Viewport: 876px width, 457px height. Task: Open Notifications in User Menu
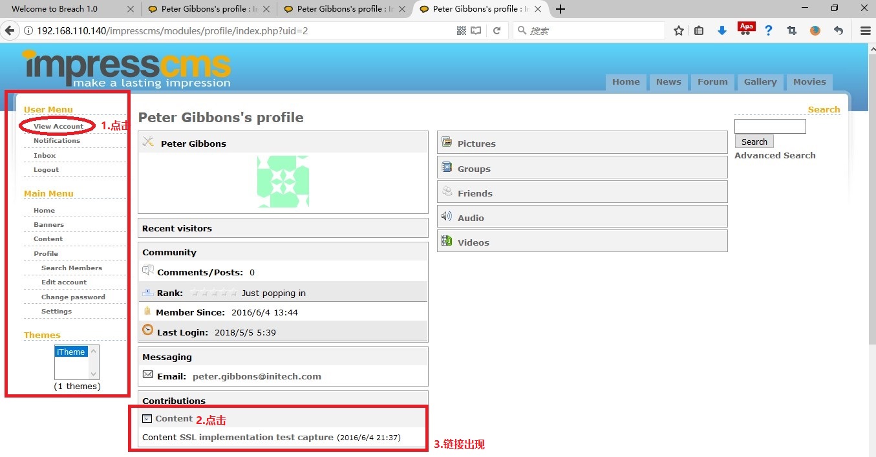pos(57,140)
